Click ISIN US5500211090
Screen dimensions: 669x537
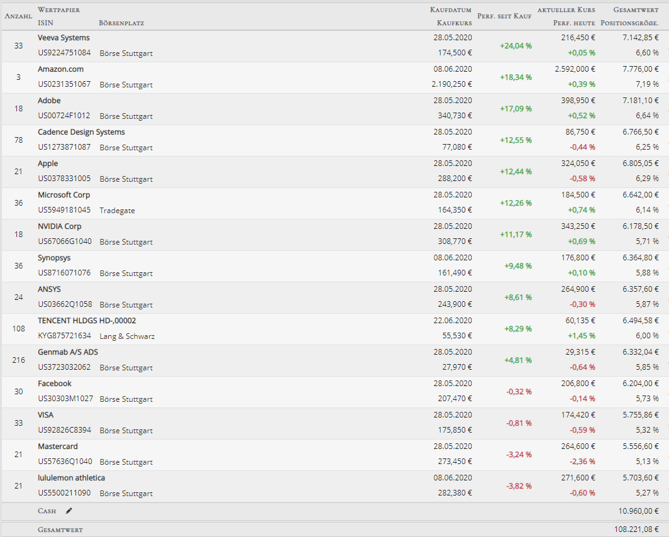(64, 493)
